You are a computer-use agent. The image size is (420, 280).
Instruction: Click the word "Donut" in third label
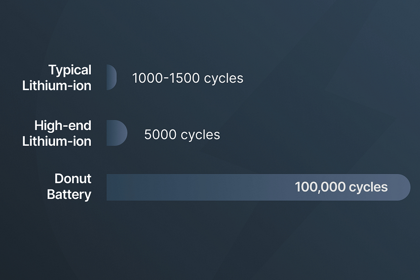coord(73,179)
